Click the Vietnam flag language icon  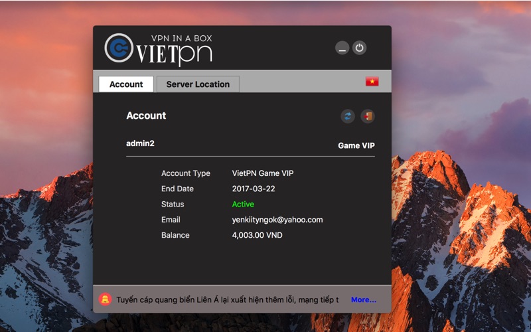click(372, 82)
